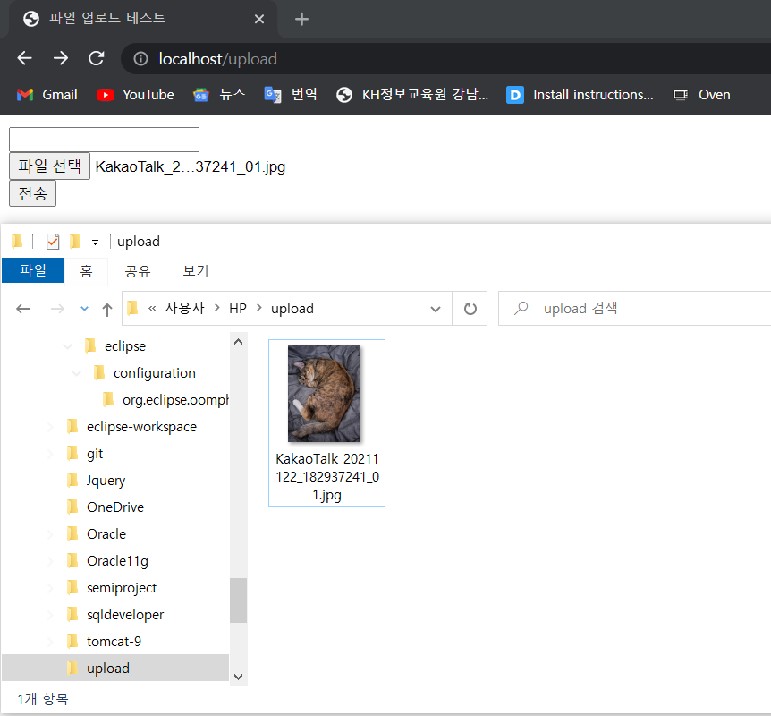Open the YouTube bookmark
The image size is (771, 716).
coord(135,95)
